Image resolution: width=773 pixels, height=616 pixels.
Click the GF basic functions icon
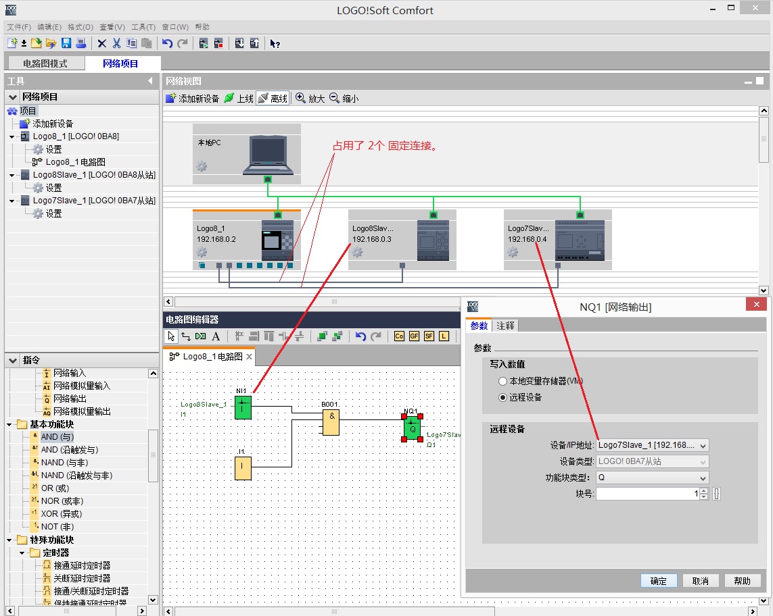tap(414, 336)
